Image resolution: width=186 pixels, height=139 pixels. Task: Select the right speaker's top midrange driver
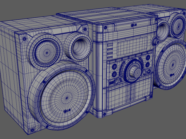point(178,27)
